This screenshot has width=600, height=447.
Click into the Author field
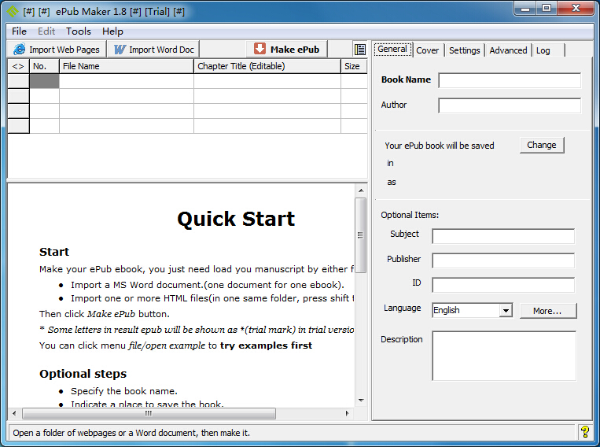[510, 105]
